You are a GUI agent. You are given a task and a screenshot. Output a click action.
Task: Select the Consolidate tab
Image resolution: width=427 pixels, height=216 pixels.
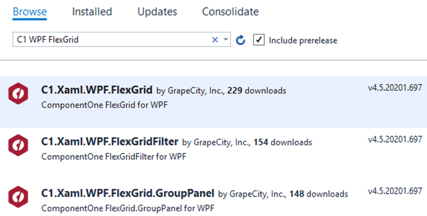point(230,11)
